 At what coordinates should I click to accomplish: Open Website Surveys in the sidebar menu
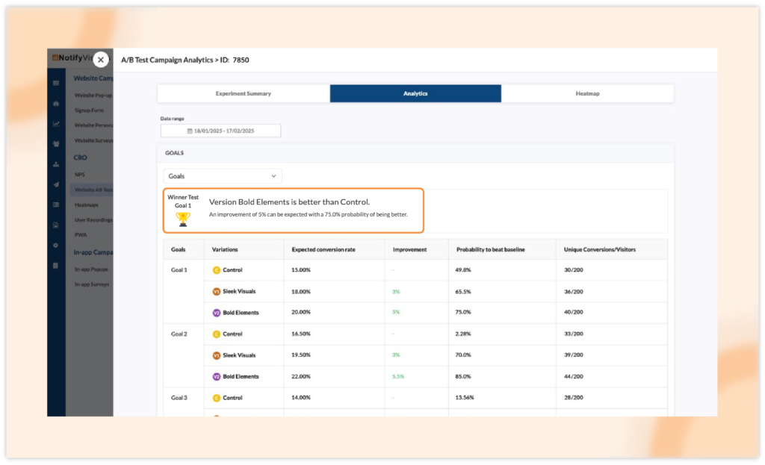pos(93,141)
